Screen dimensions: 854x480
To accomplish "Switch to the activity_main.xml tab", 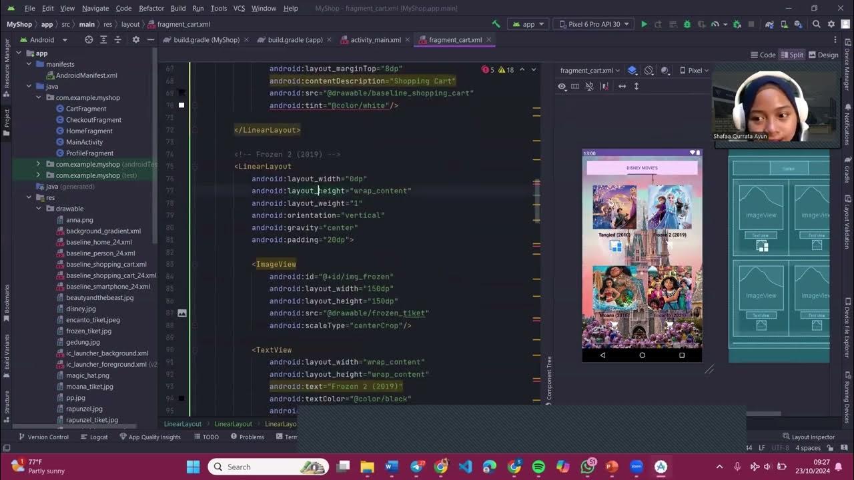I will tap(376, 39).
